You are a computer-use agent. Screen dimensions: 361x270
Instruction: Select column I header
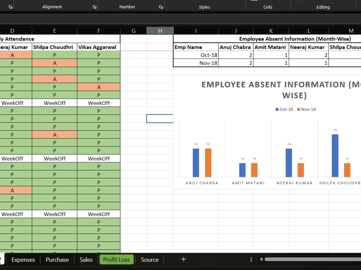coord(196,31)
